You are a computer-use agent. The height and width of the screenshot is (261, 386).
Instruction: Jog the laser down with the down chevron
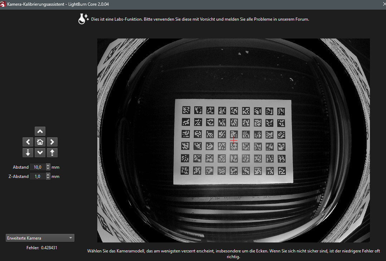click(x=40, y=153)
